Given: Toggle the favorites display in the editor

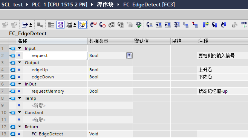Looking at the screenshot, I should click(83, 25).
